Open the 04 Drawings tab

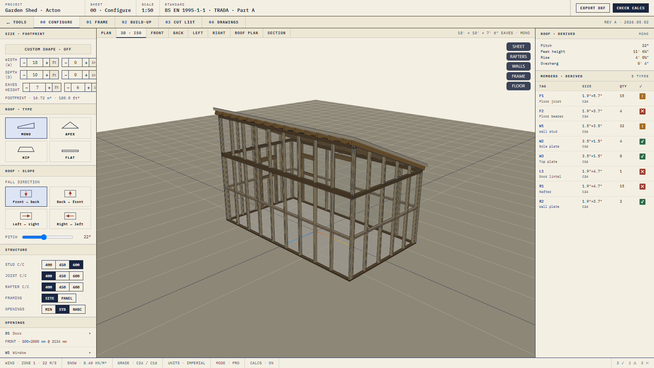(224, 22)
